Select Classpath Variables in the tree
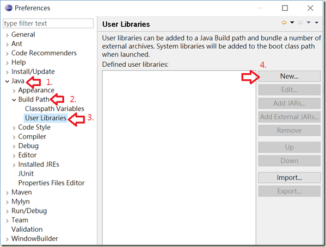This screenshot has height=247, width=326. click(x=54, y=109)
